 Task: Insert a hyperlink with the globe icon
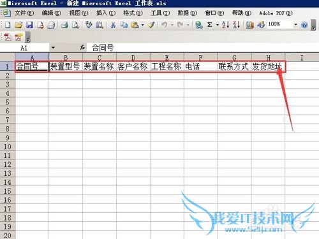199,25
